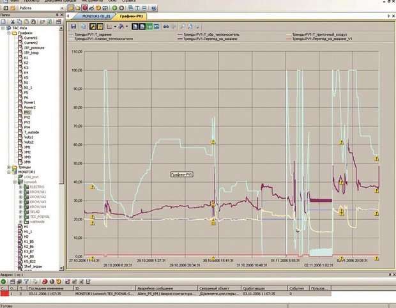This screenshot has width=396, height=308.
Task: Click the print icon in the chart toolbar
Action: 84,27
